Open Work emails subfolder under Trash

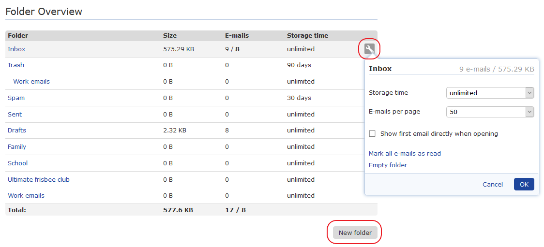pyautogui.click(x=31, y=81)
